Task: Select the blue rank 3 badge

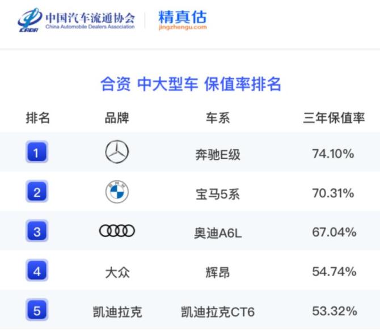Action: pyautogui.click(x=37, y=231)
